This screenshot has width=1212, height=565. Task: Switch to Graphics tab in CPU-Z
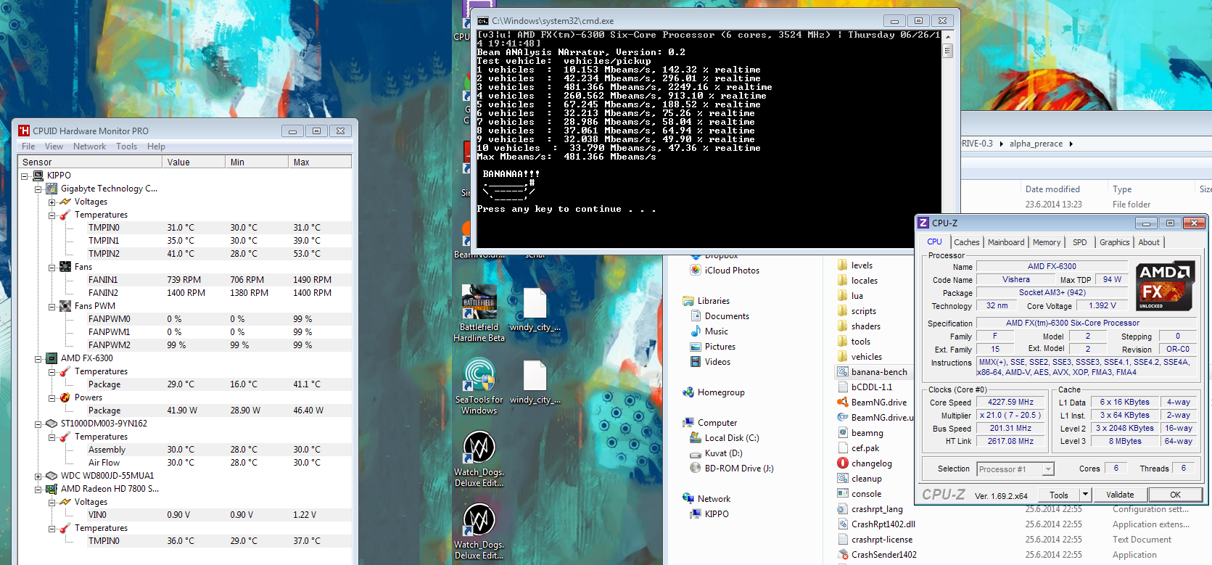tap(1114, 242)
